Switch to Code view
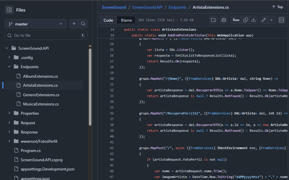289x180 pixels. [x=108, y=20]
